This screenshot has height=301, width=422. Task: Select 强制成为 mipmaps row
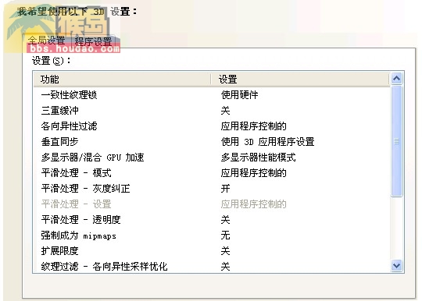point(211,235)
